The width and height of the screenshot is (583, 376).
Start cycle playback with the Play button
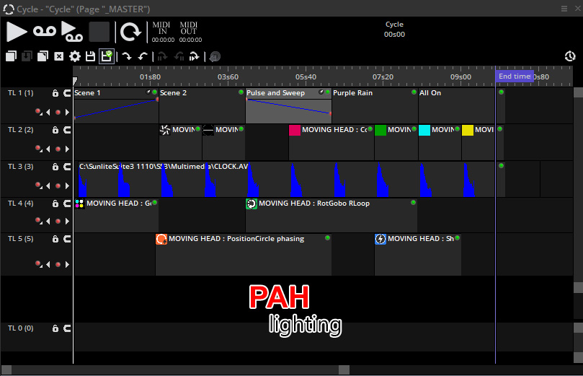pos(17,32)
